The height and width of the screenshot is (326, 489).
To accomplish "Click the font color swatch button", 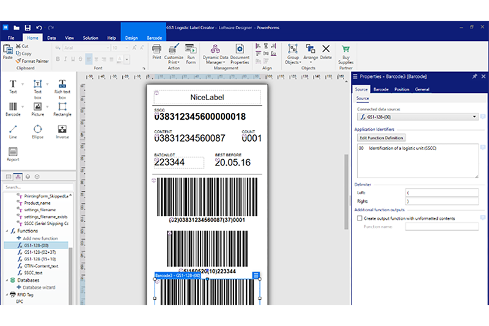I will [120, 59].
